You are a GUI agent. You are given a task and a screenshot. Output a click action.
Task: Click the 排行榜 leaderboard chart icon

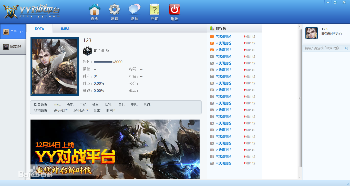(212, 28)
